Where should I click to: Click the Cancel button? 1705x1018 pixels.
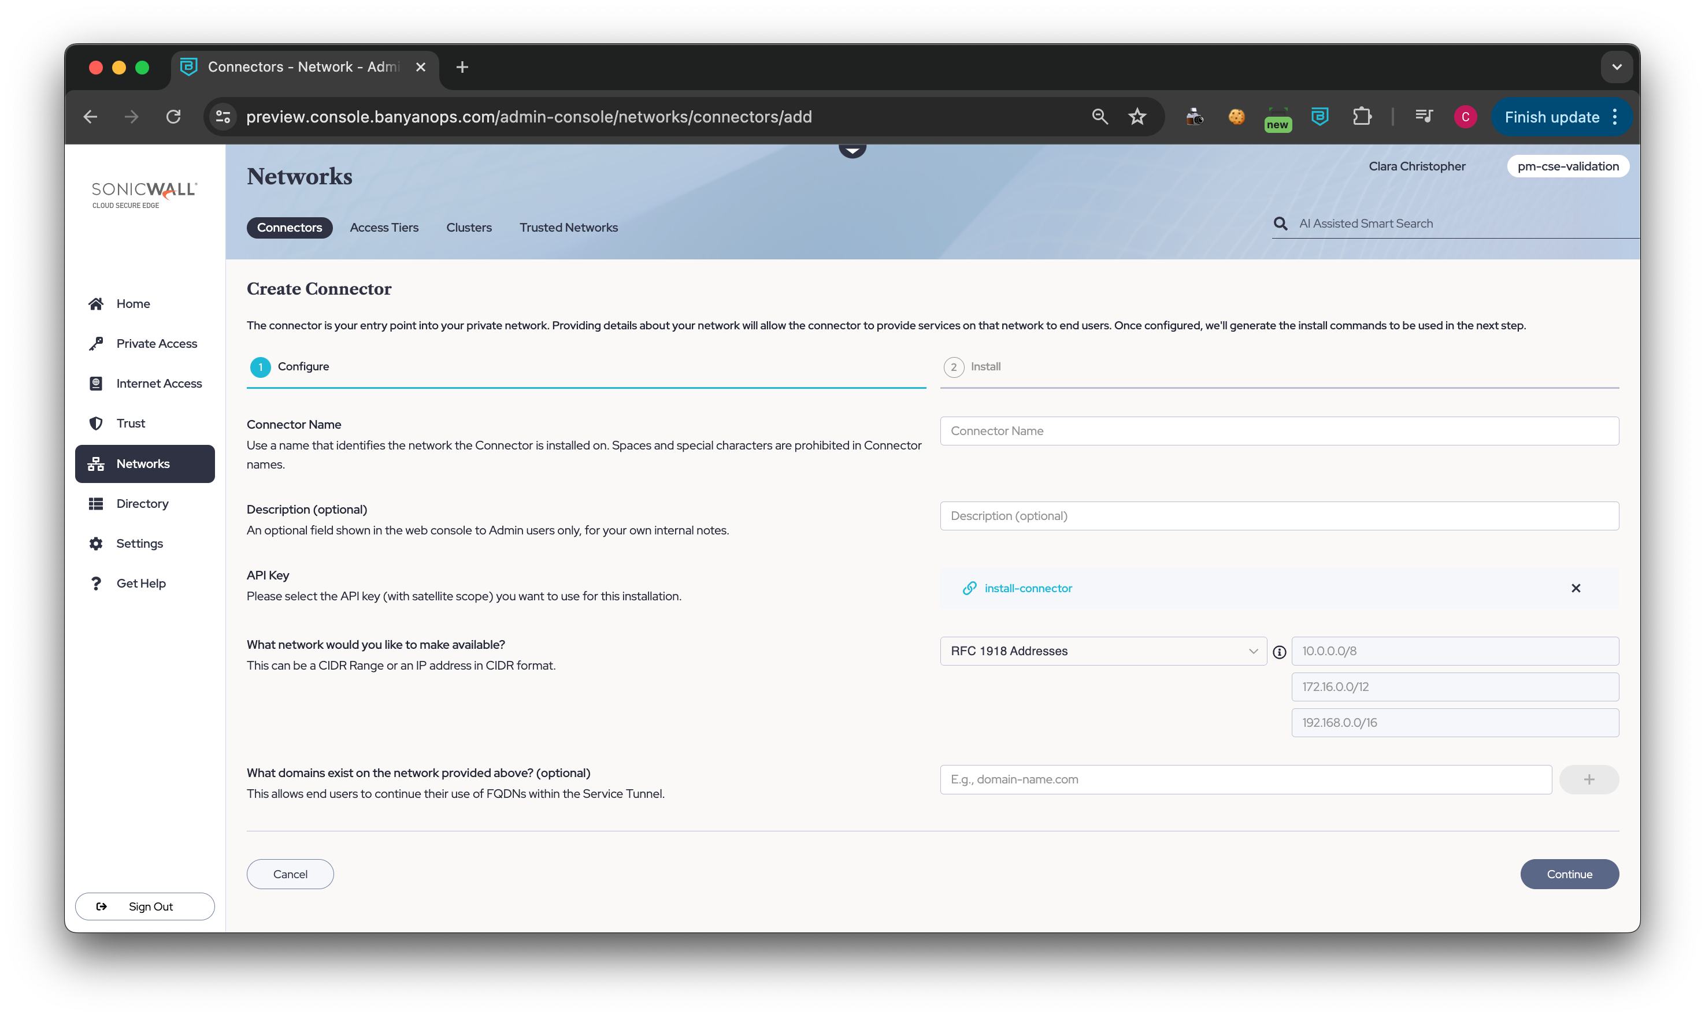pos(290,874)
